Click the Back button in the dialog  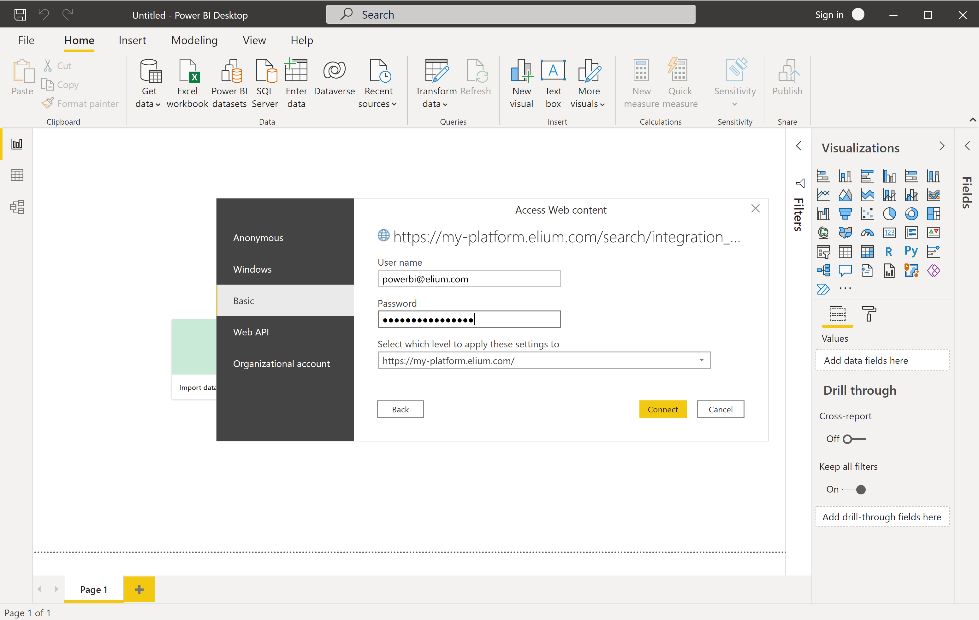400,409
